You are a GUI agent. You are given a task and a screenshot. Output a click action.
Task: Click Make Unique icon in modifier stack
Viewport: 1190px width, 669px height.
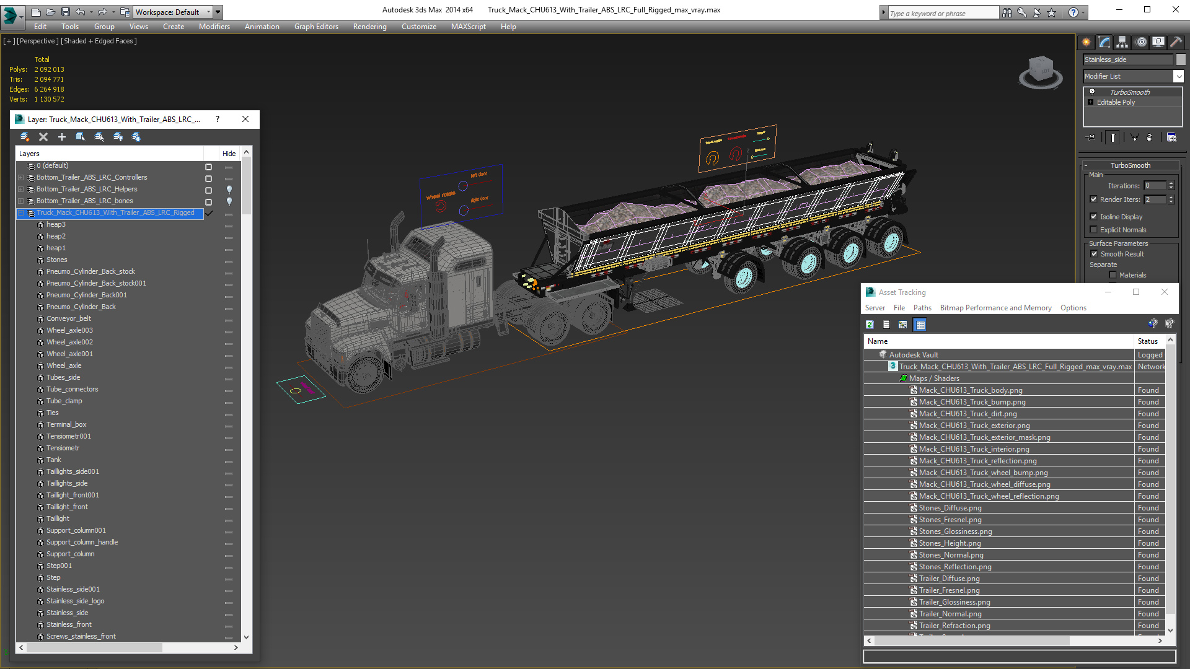1134,138
